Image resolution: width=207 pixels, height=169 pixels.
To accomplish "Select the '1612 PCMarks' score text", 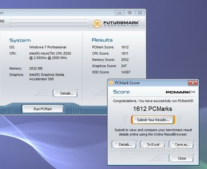I will 152,109.
